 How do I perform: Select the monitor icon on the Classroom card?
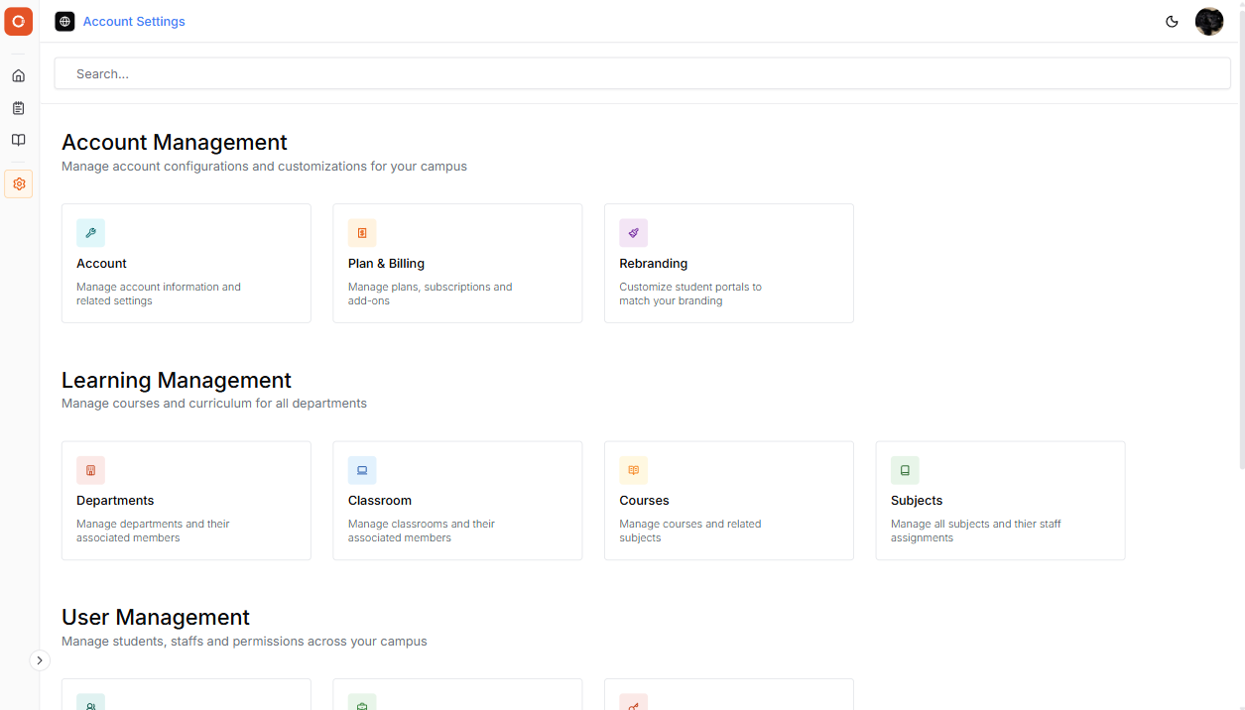tap(361, 469)
